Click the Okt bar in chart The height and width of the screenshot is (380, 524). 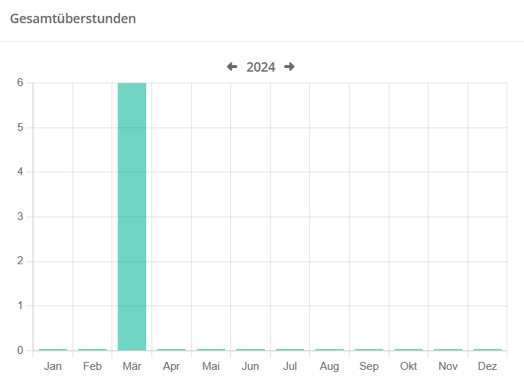click(408, 350)
